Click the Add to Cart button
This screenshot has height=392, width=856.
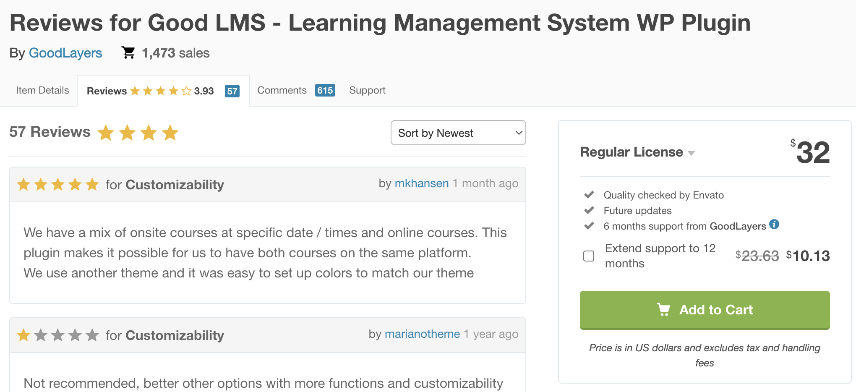705,310
